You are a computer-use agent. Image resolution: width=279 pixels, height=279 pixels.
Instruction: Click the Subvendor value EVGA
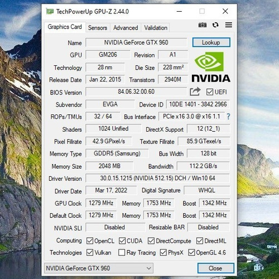pos(110,104)
